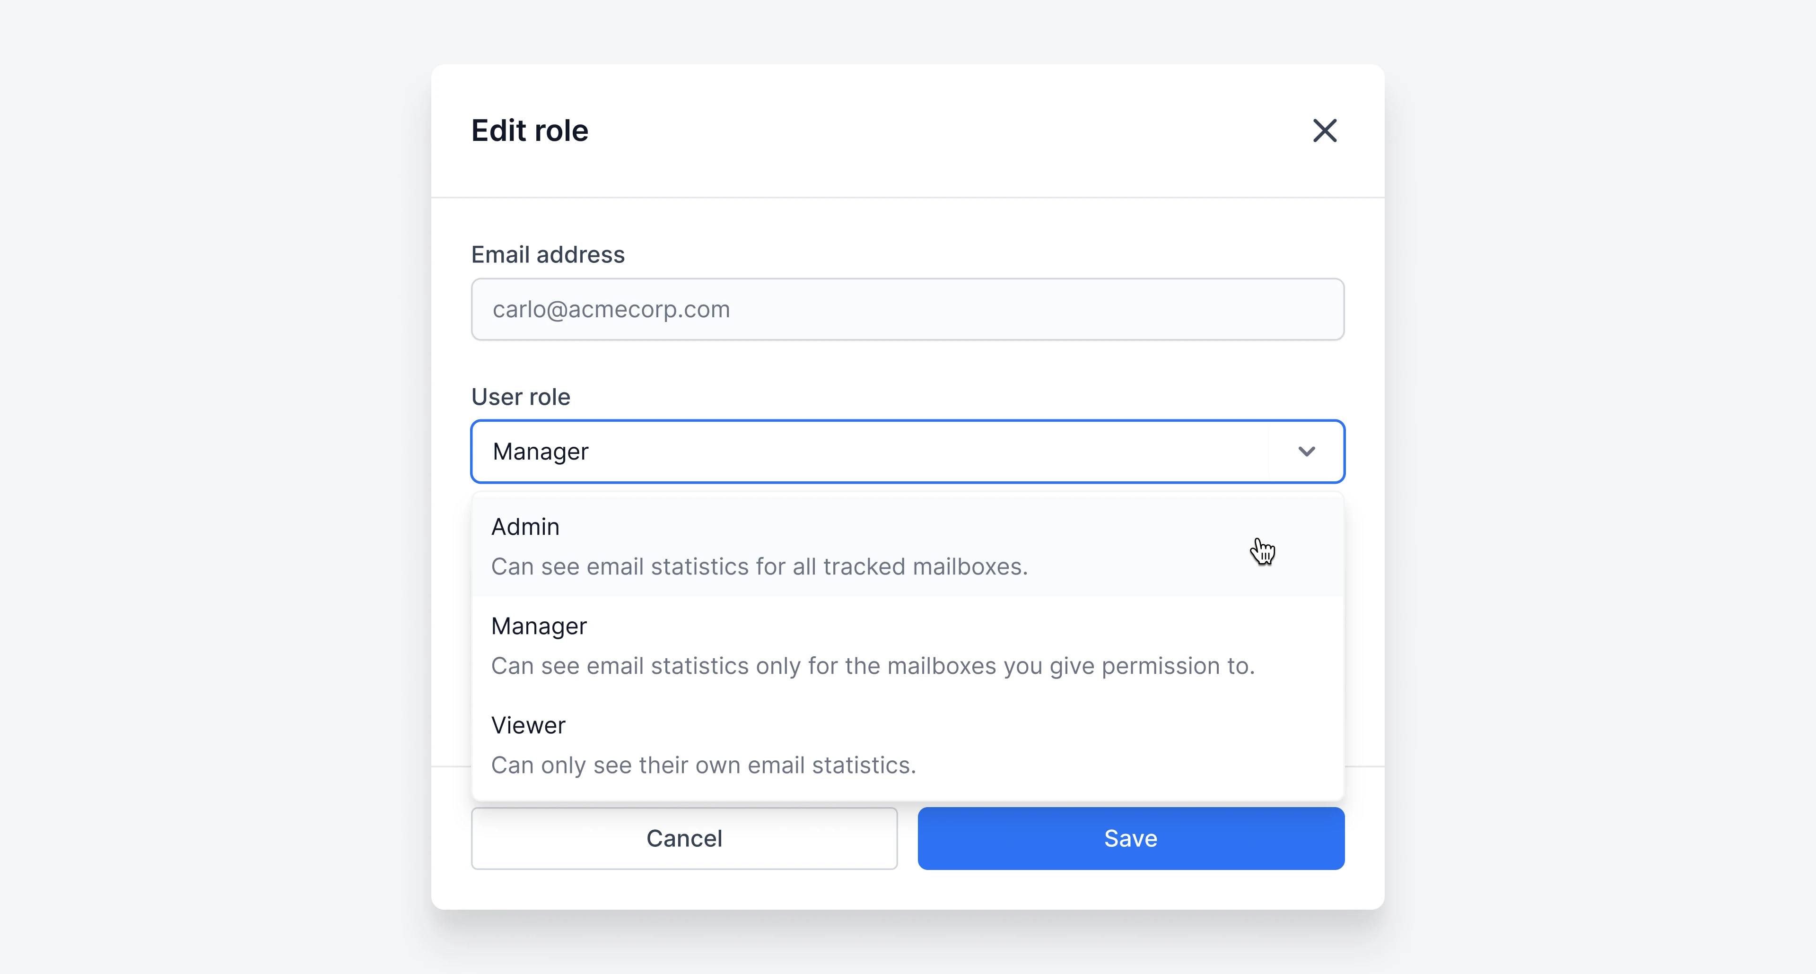Save the role changes
The image size is (1816, 974).
point(1131,838)
